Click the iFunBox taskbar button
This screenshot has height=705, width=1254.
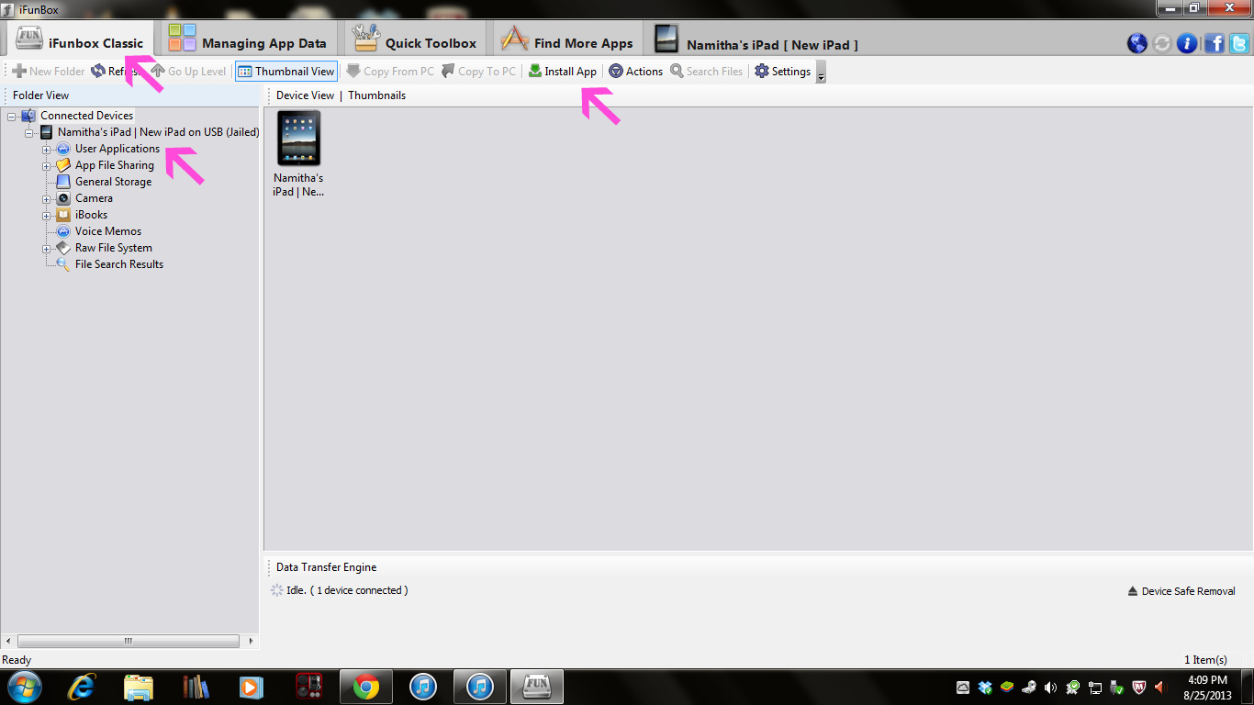coord(537,687)
